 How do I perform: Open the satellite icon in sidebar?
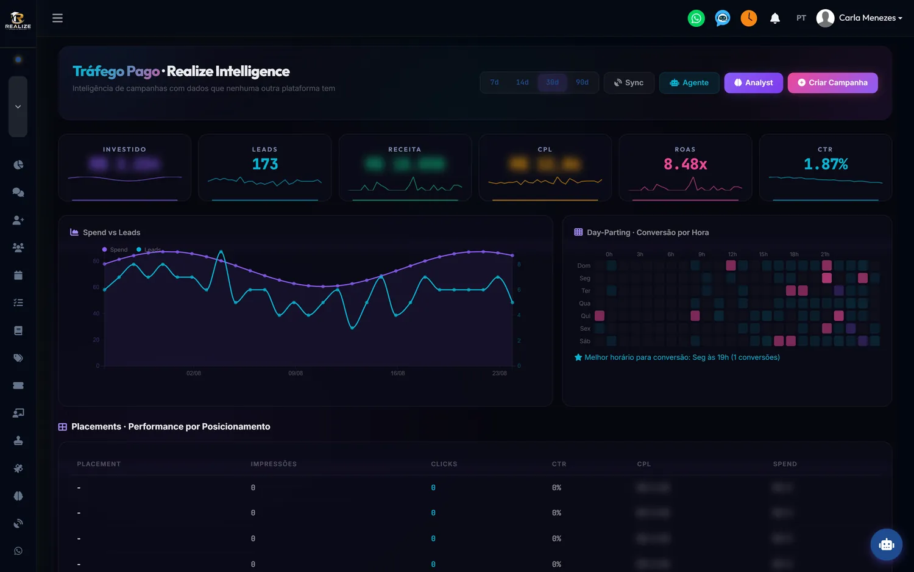click(18, 468)
